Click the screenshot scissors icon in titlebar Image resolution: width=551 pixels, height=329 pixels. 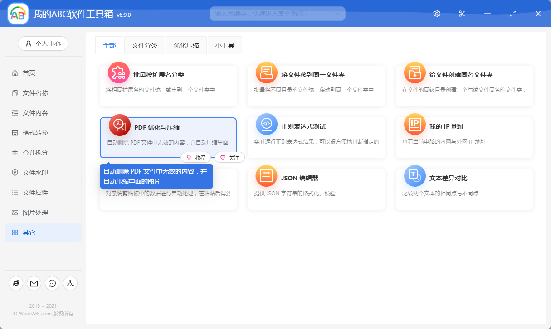[x=462, y=14]
